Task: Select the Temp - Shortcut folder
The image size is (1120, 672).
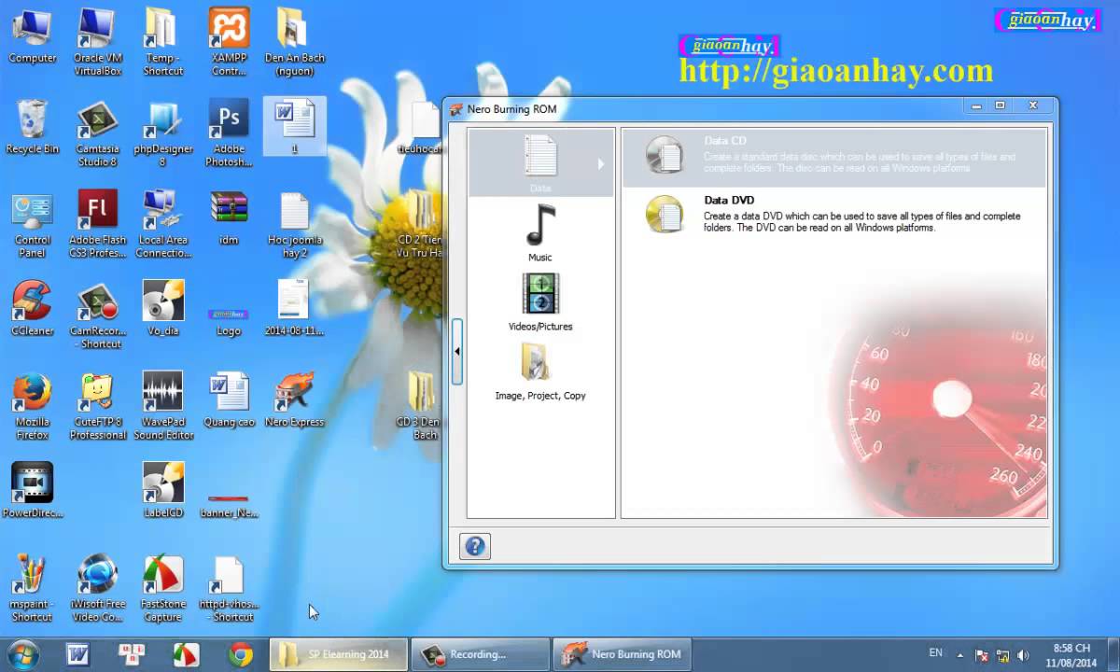Action: [163, 42]
